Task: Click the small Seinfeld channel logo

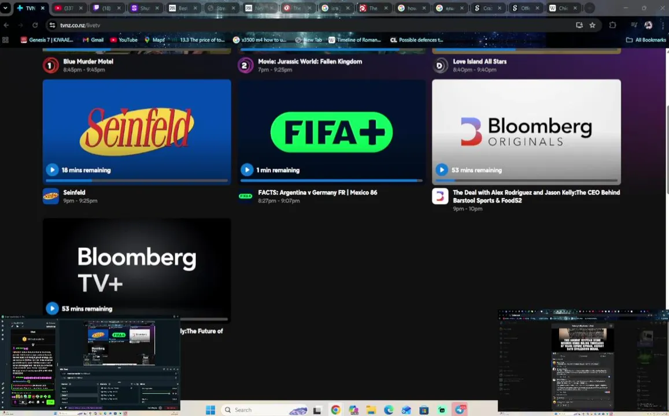Action: tap(50, 196)
